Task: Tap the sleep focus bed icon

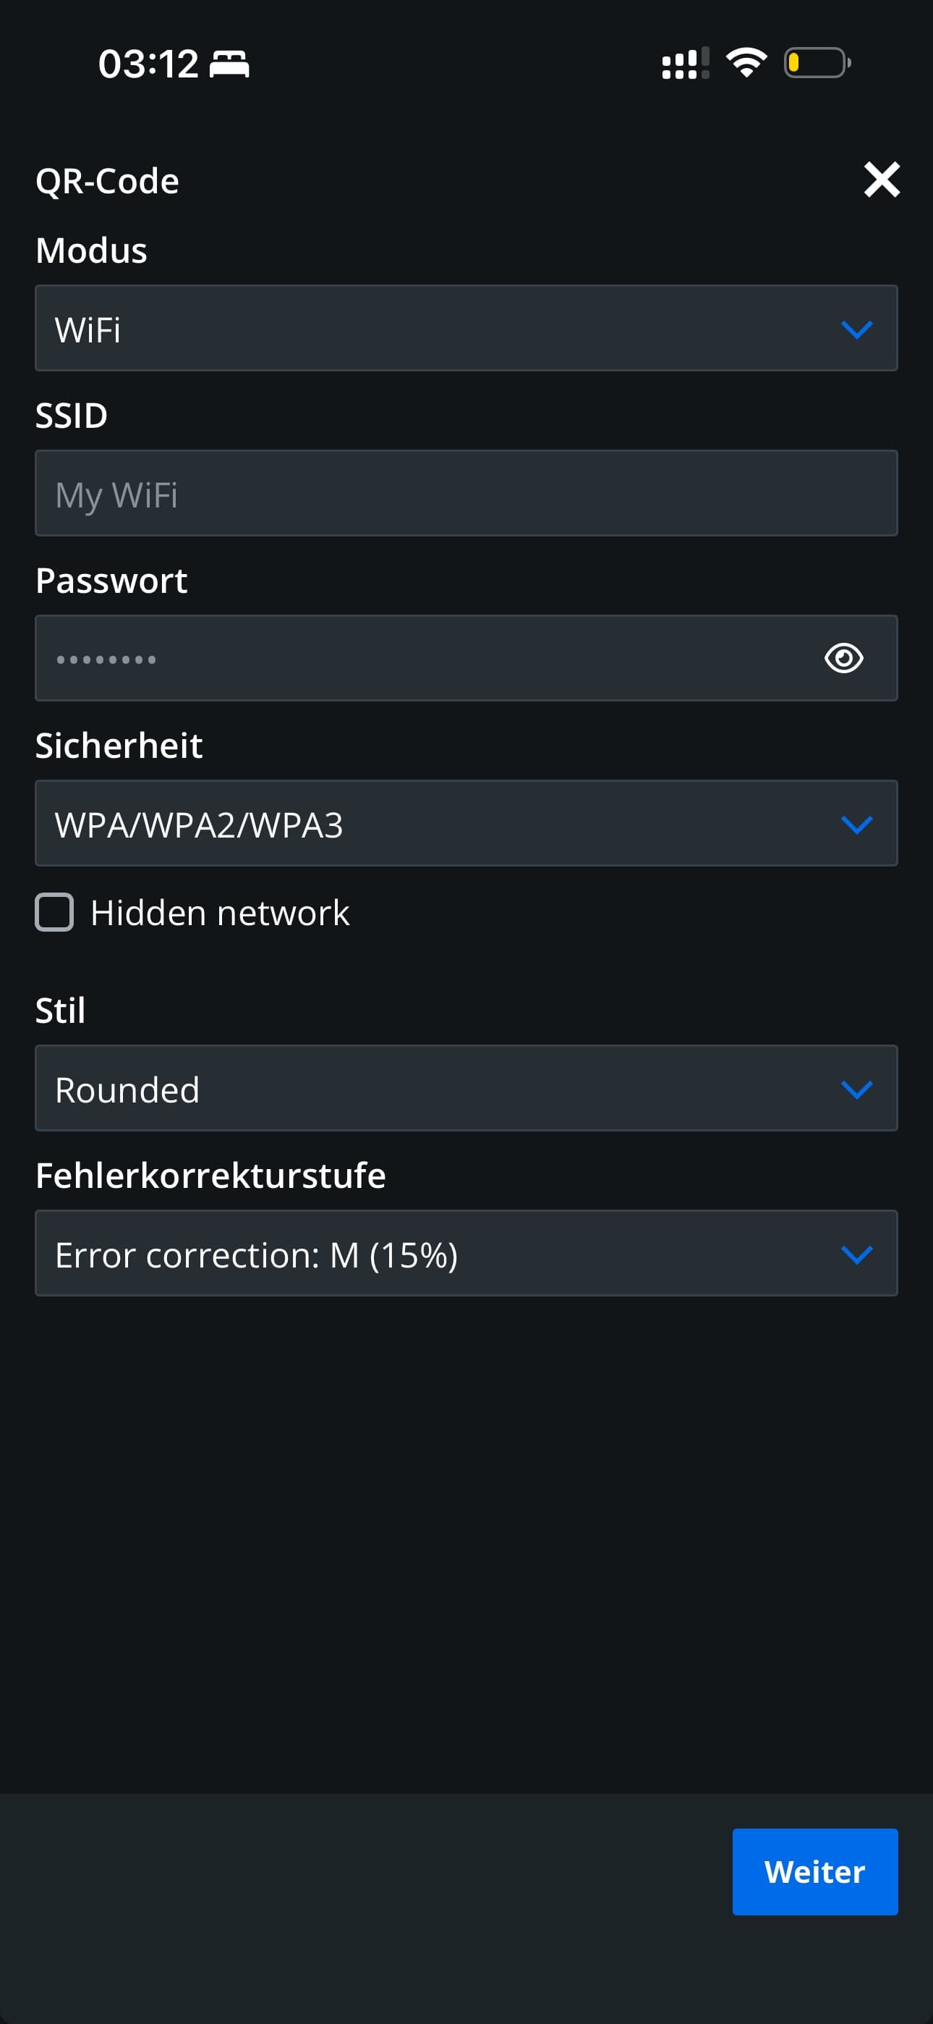Action: point(229,64)
